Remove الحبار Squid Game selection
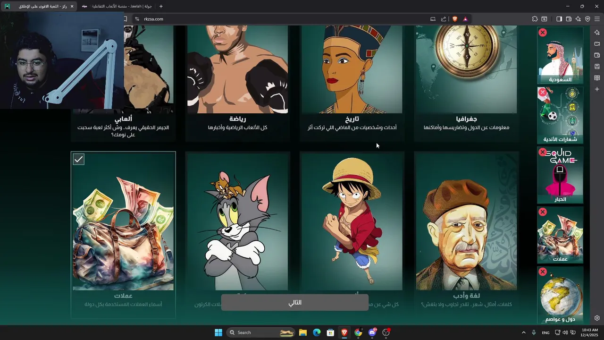 click(x=543, y=152)
